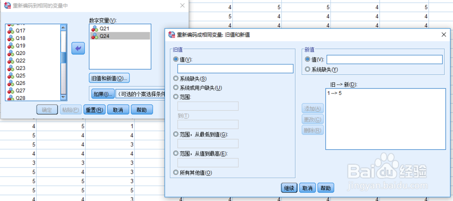Click 确定 button

pyautogui.click(x=47, y=110)
